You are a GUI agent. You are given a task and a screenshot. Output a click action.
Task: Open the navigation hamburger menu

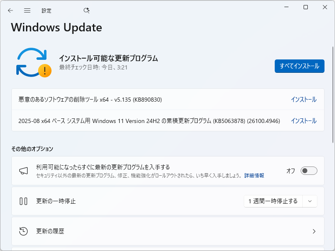point(27,10)
